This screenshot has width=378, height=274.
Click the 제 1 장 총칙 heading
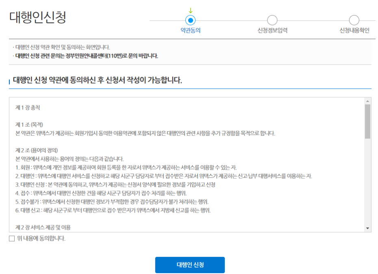coord(28,108)
